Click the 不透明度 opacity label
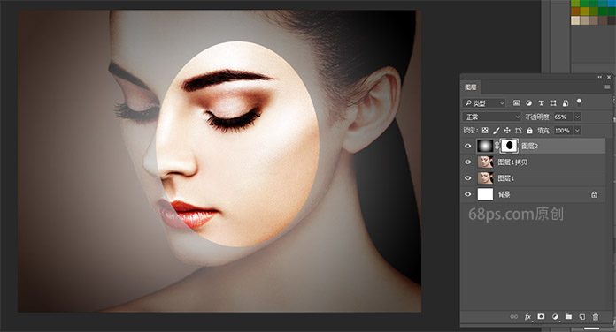616x332 pixels. point(538,117)
